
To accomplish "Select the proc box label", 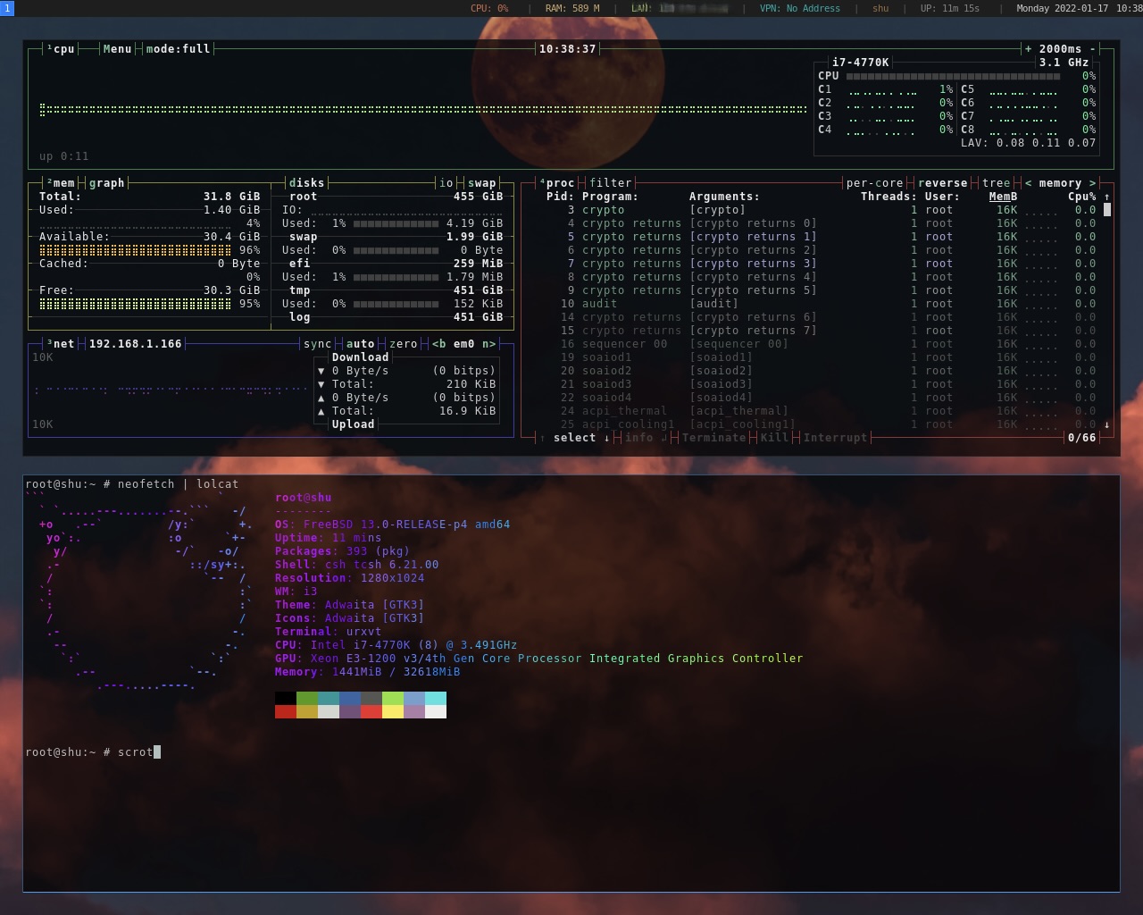I will click(x=557, y=183).
